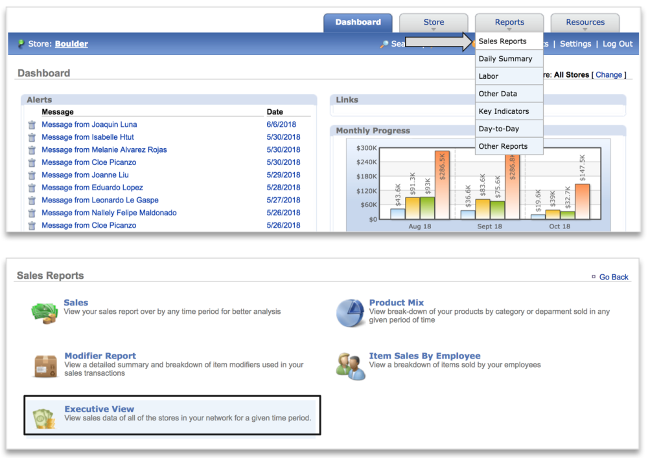Delete message from Joaquin Luna trash icon

click(32, 125)
